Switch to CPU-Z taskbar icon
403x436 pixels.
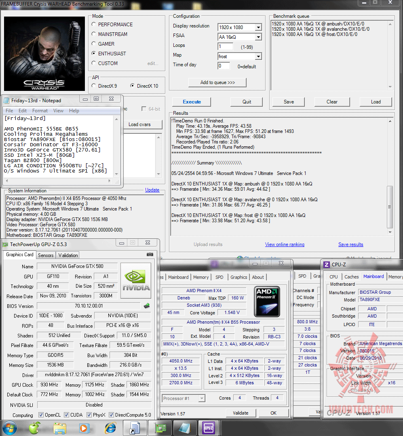209,428
